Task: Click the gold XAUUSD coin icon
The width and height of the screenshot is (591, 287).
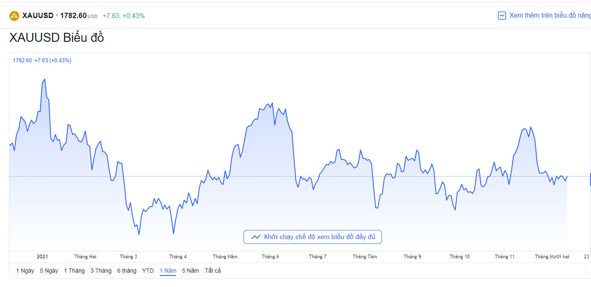Action: point(14,16)
